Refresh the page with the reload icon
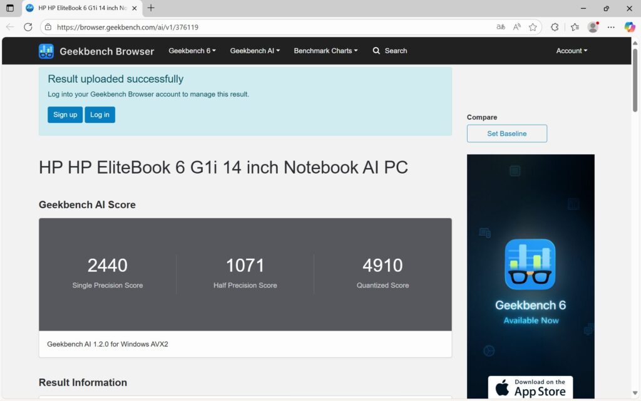The width and height of the screenshot is (641, 401). [28, 27]
